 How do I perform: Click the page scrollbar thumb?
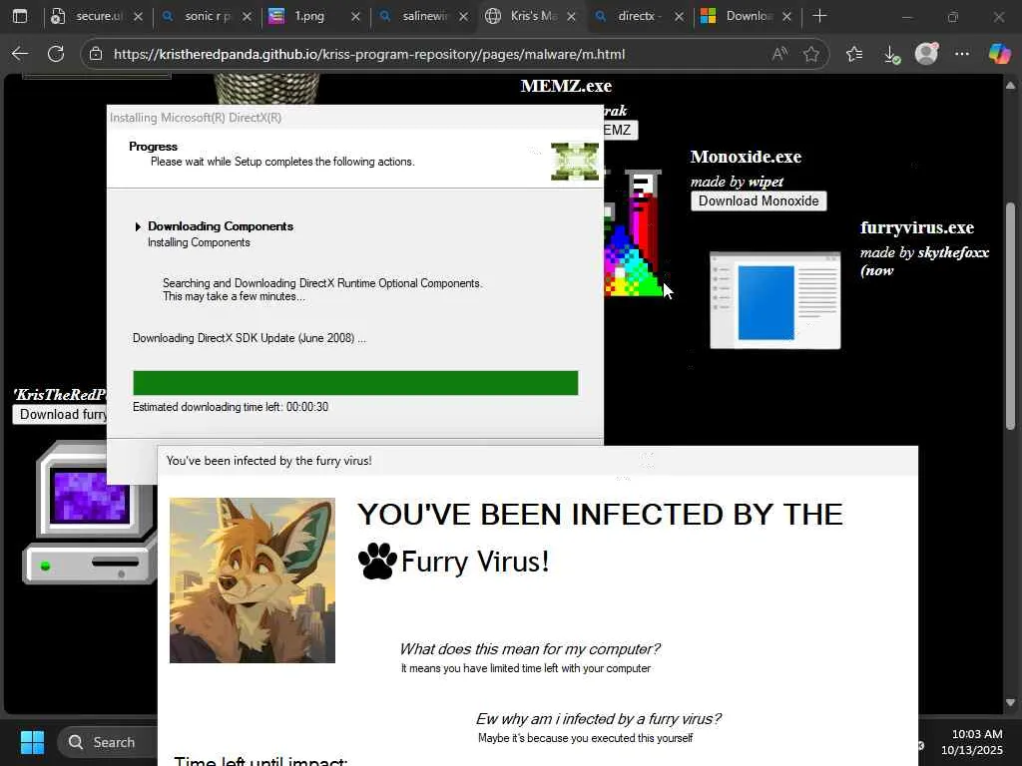pyautogui.click(x=1010, y=316)
